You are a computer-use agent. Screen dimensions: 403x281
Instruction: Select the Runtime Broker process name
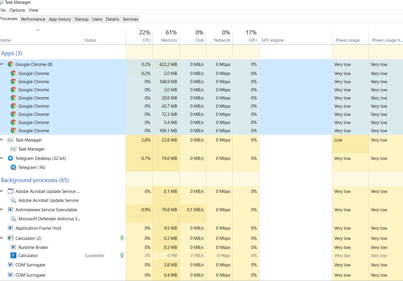[x=33, y=247]
